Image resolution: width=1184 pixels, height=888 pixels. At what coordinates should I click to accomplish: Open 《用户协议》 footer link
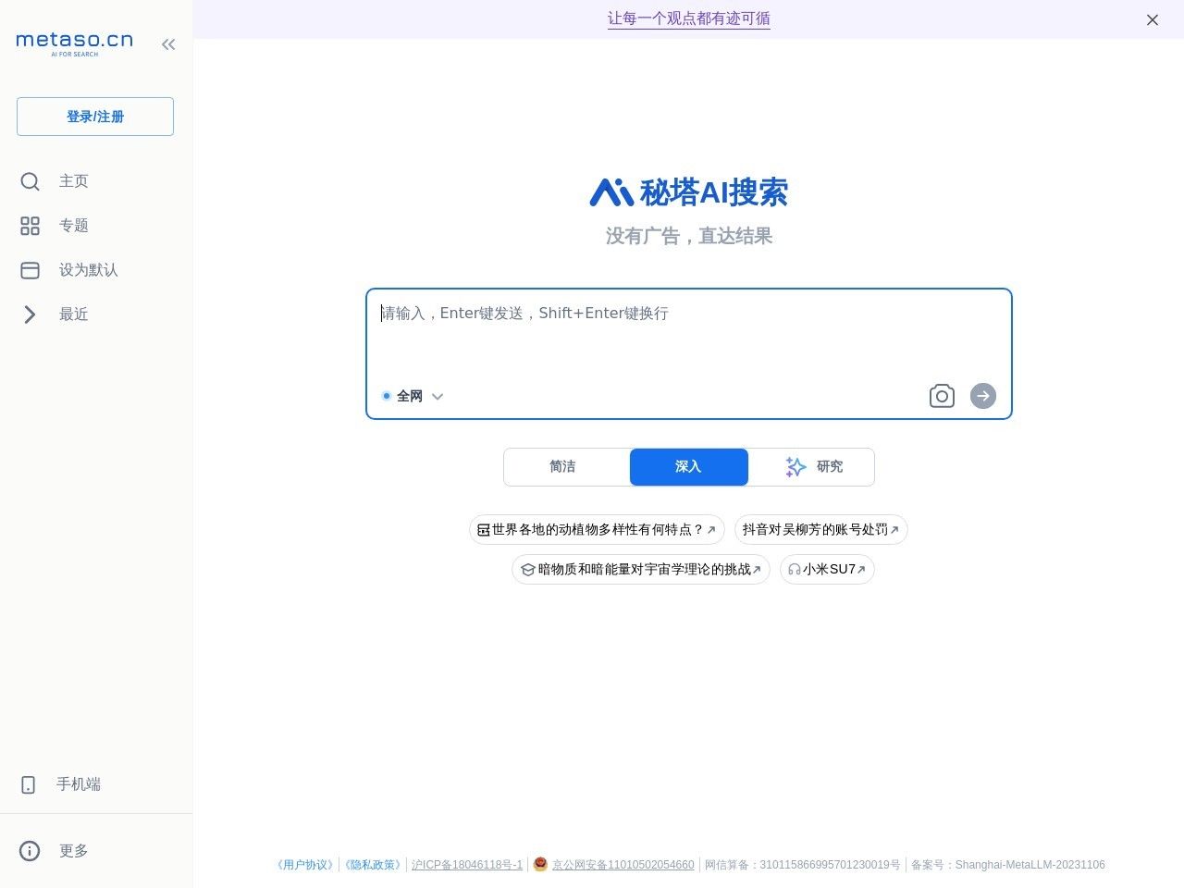(305, 865)
